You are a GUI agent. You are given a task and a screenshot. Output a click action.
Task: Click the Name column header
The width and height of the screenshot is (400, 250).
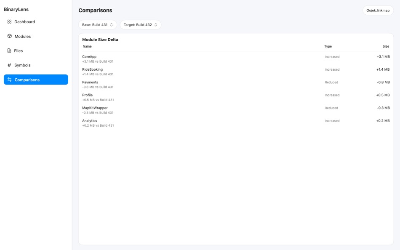click(x=87, y=46)
